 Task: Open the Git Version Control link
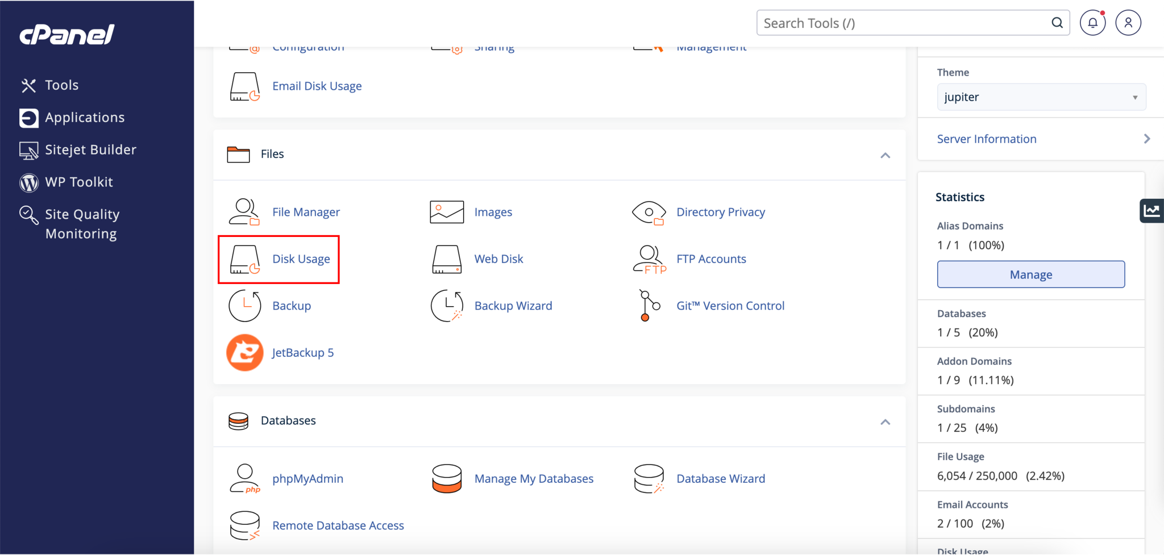pyautogui.click(x=730, y=306)
